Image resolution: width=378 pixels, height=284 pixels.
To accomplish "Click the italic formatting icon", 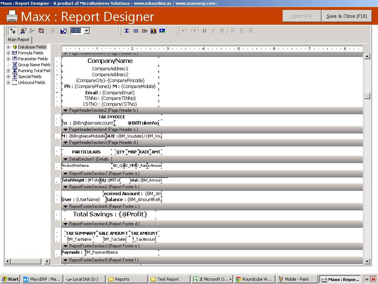I will tap(213, 31).
